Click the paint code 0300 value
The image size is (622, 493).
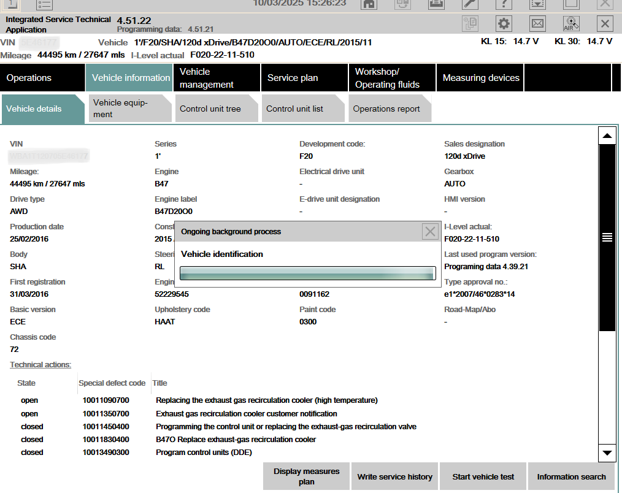[x=308, y=322]
